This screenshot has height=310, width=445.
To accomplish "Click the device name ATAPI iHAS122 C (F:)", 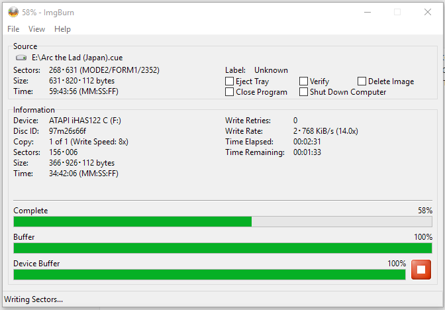I will (x=85, y=121).
